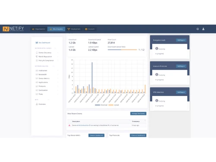Click the ratio value 1 : 1.2

click(141, 50)
